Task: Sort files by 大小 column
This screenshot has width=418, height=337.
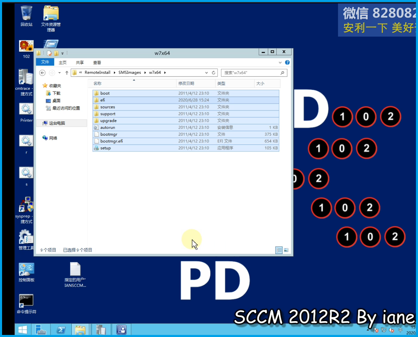Action: (x=267, y=83)
